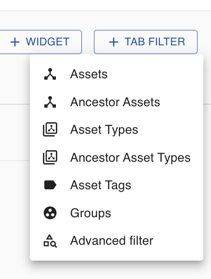The height and width of the screenshot is (279, 211).
Task: Click empty area below the dropdown menu
Action: (117, 270)
